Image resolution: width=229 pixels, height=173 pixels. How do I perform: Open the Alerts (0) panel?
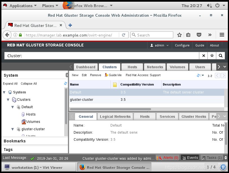[168, 158]
